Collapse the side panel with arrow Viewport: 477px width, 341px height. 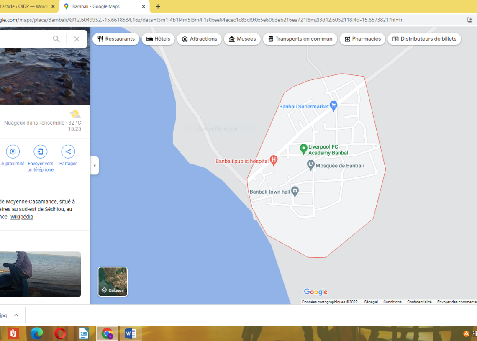tap(95, 166)
